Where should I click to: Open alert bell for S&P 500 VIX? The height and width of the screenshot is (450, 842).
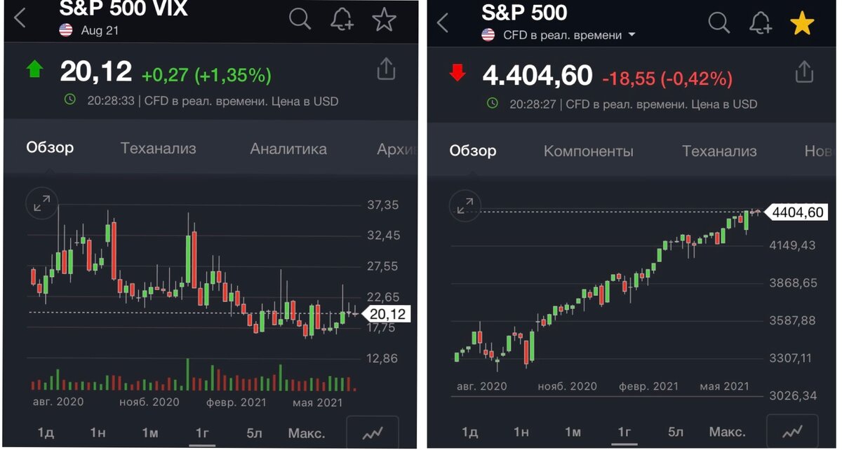342,20
